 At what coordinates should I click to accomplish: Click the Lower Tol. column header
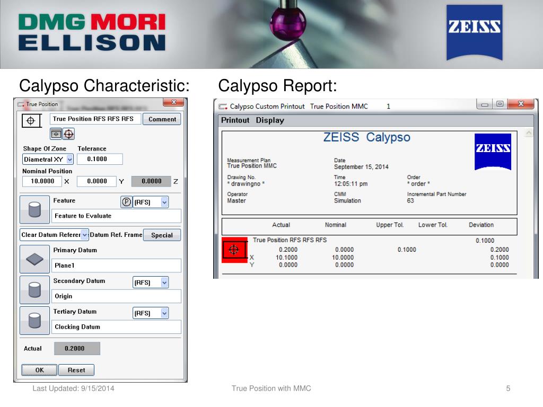433,225
